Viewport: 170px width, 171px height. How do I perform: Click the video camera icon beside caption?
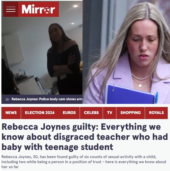(x=7, y=99)
